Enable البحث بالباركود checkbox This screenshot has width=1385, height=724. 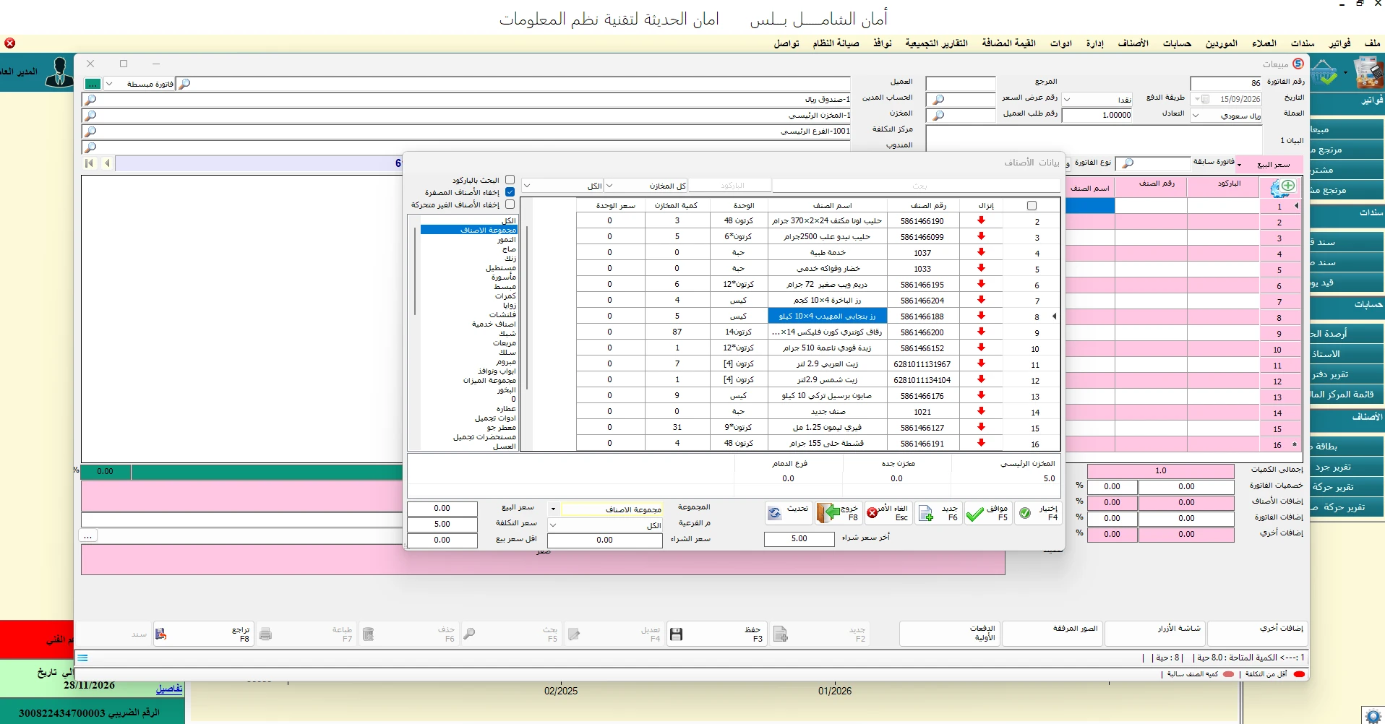tap(510, 179)
